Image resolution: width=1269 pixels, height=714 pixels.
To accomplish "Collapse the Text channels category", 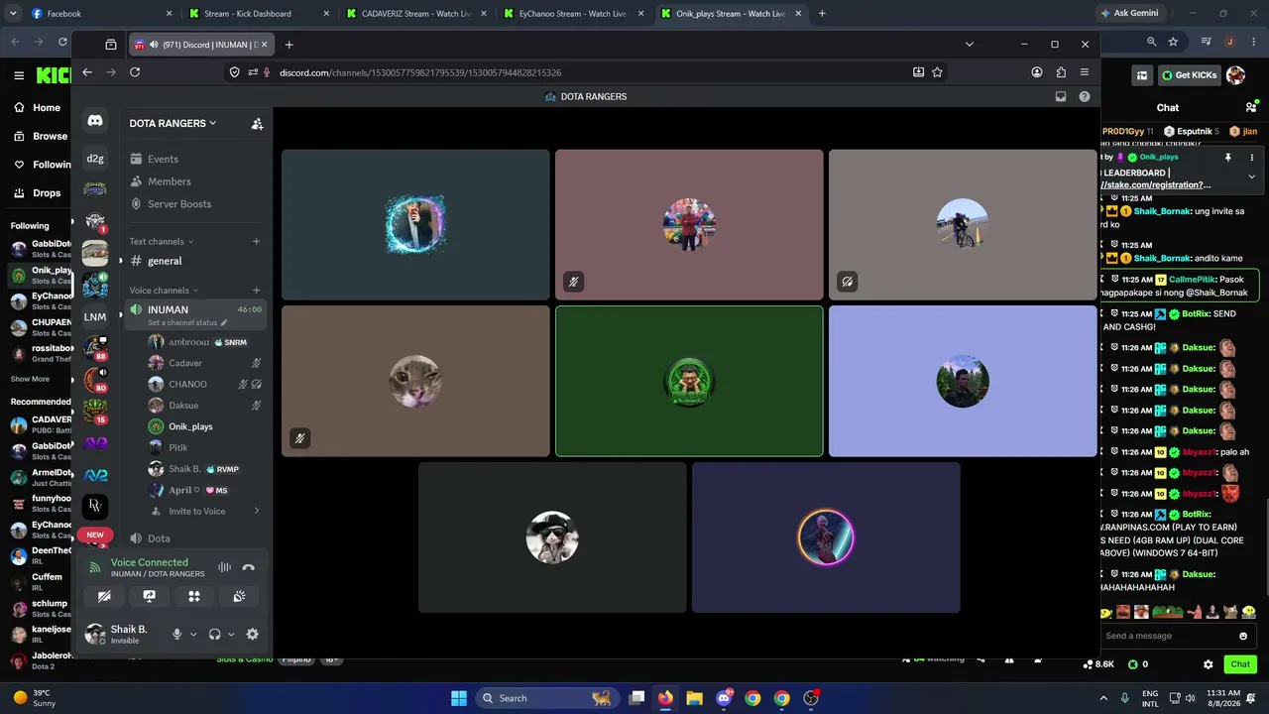I will (x=161, y=241).
